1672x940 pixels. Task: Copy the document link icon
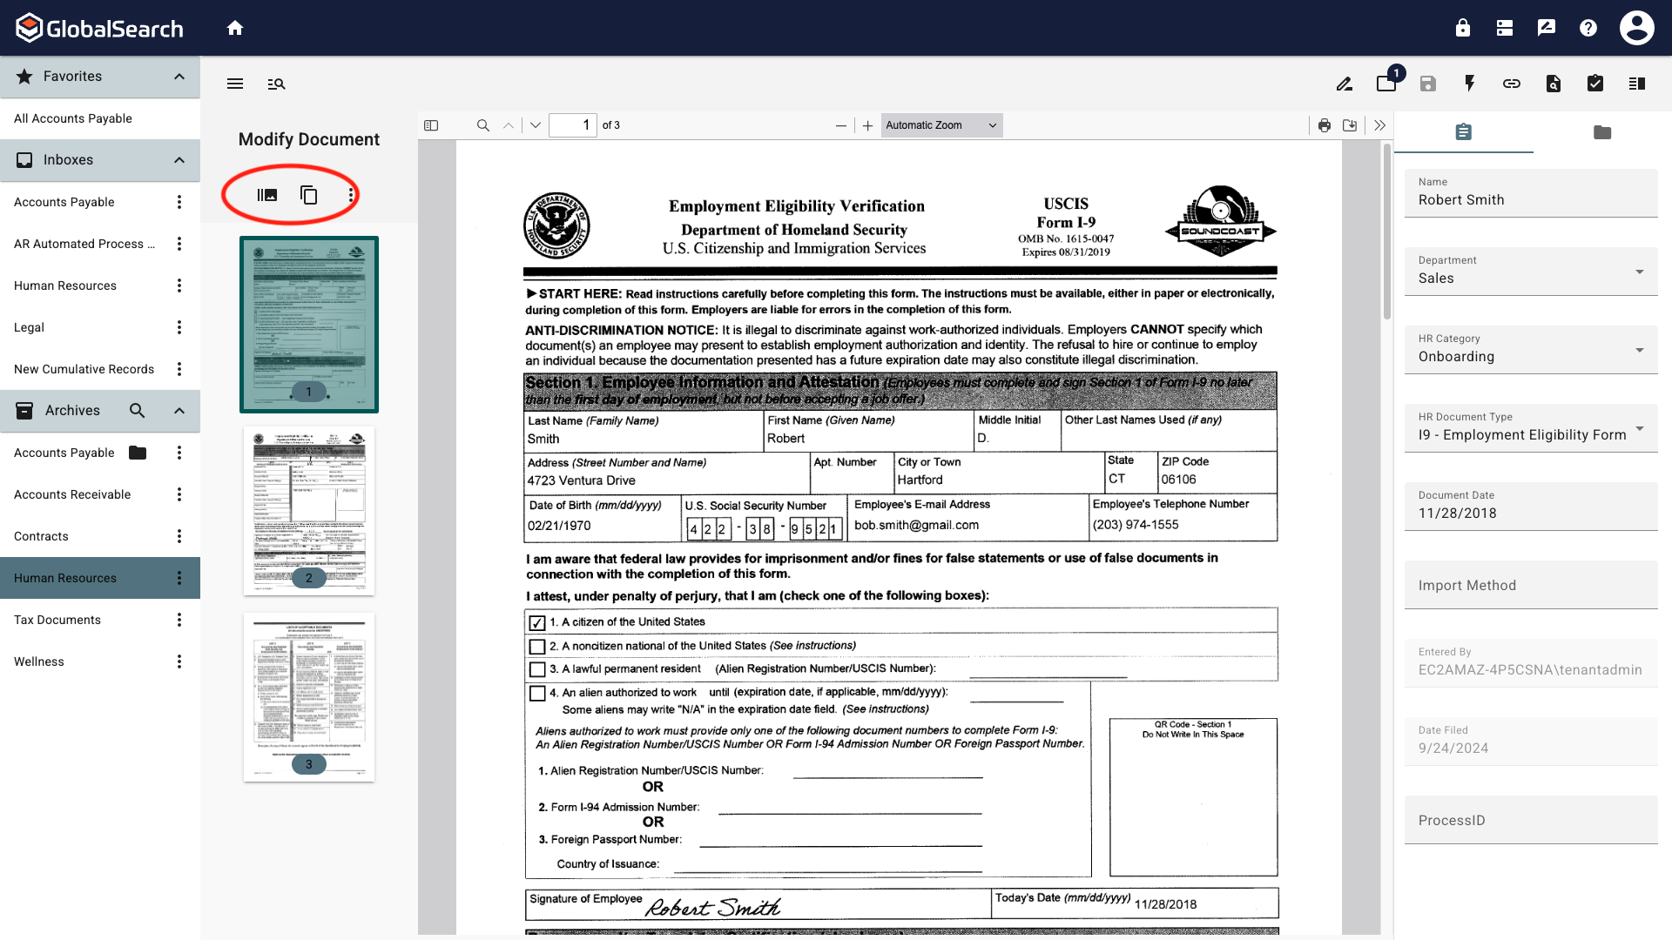pos(1511,83)
